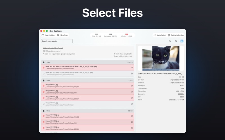
Task: Select the '2 files' group header label
Action: (x=48, y=62)
